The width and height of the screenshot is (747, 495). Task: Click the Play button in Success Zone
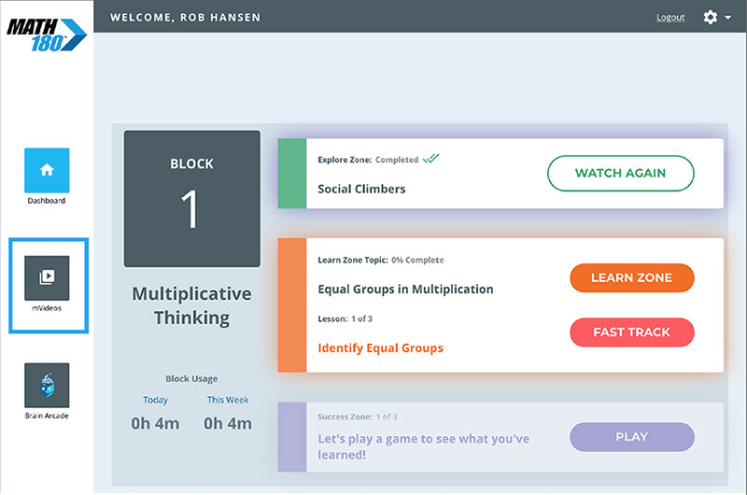point(632,437)
